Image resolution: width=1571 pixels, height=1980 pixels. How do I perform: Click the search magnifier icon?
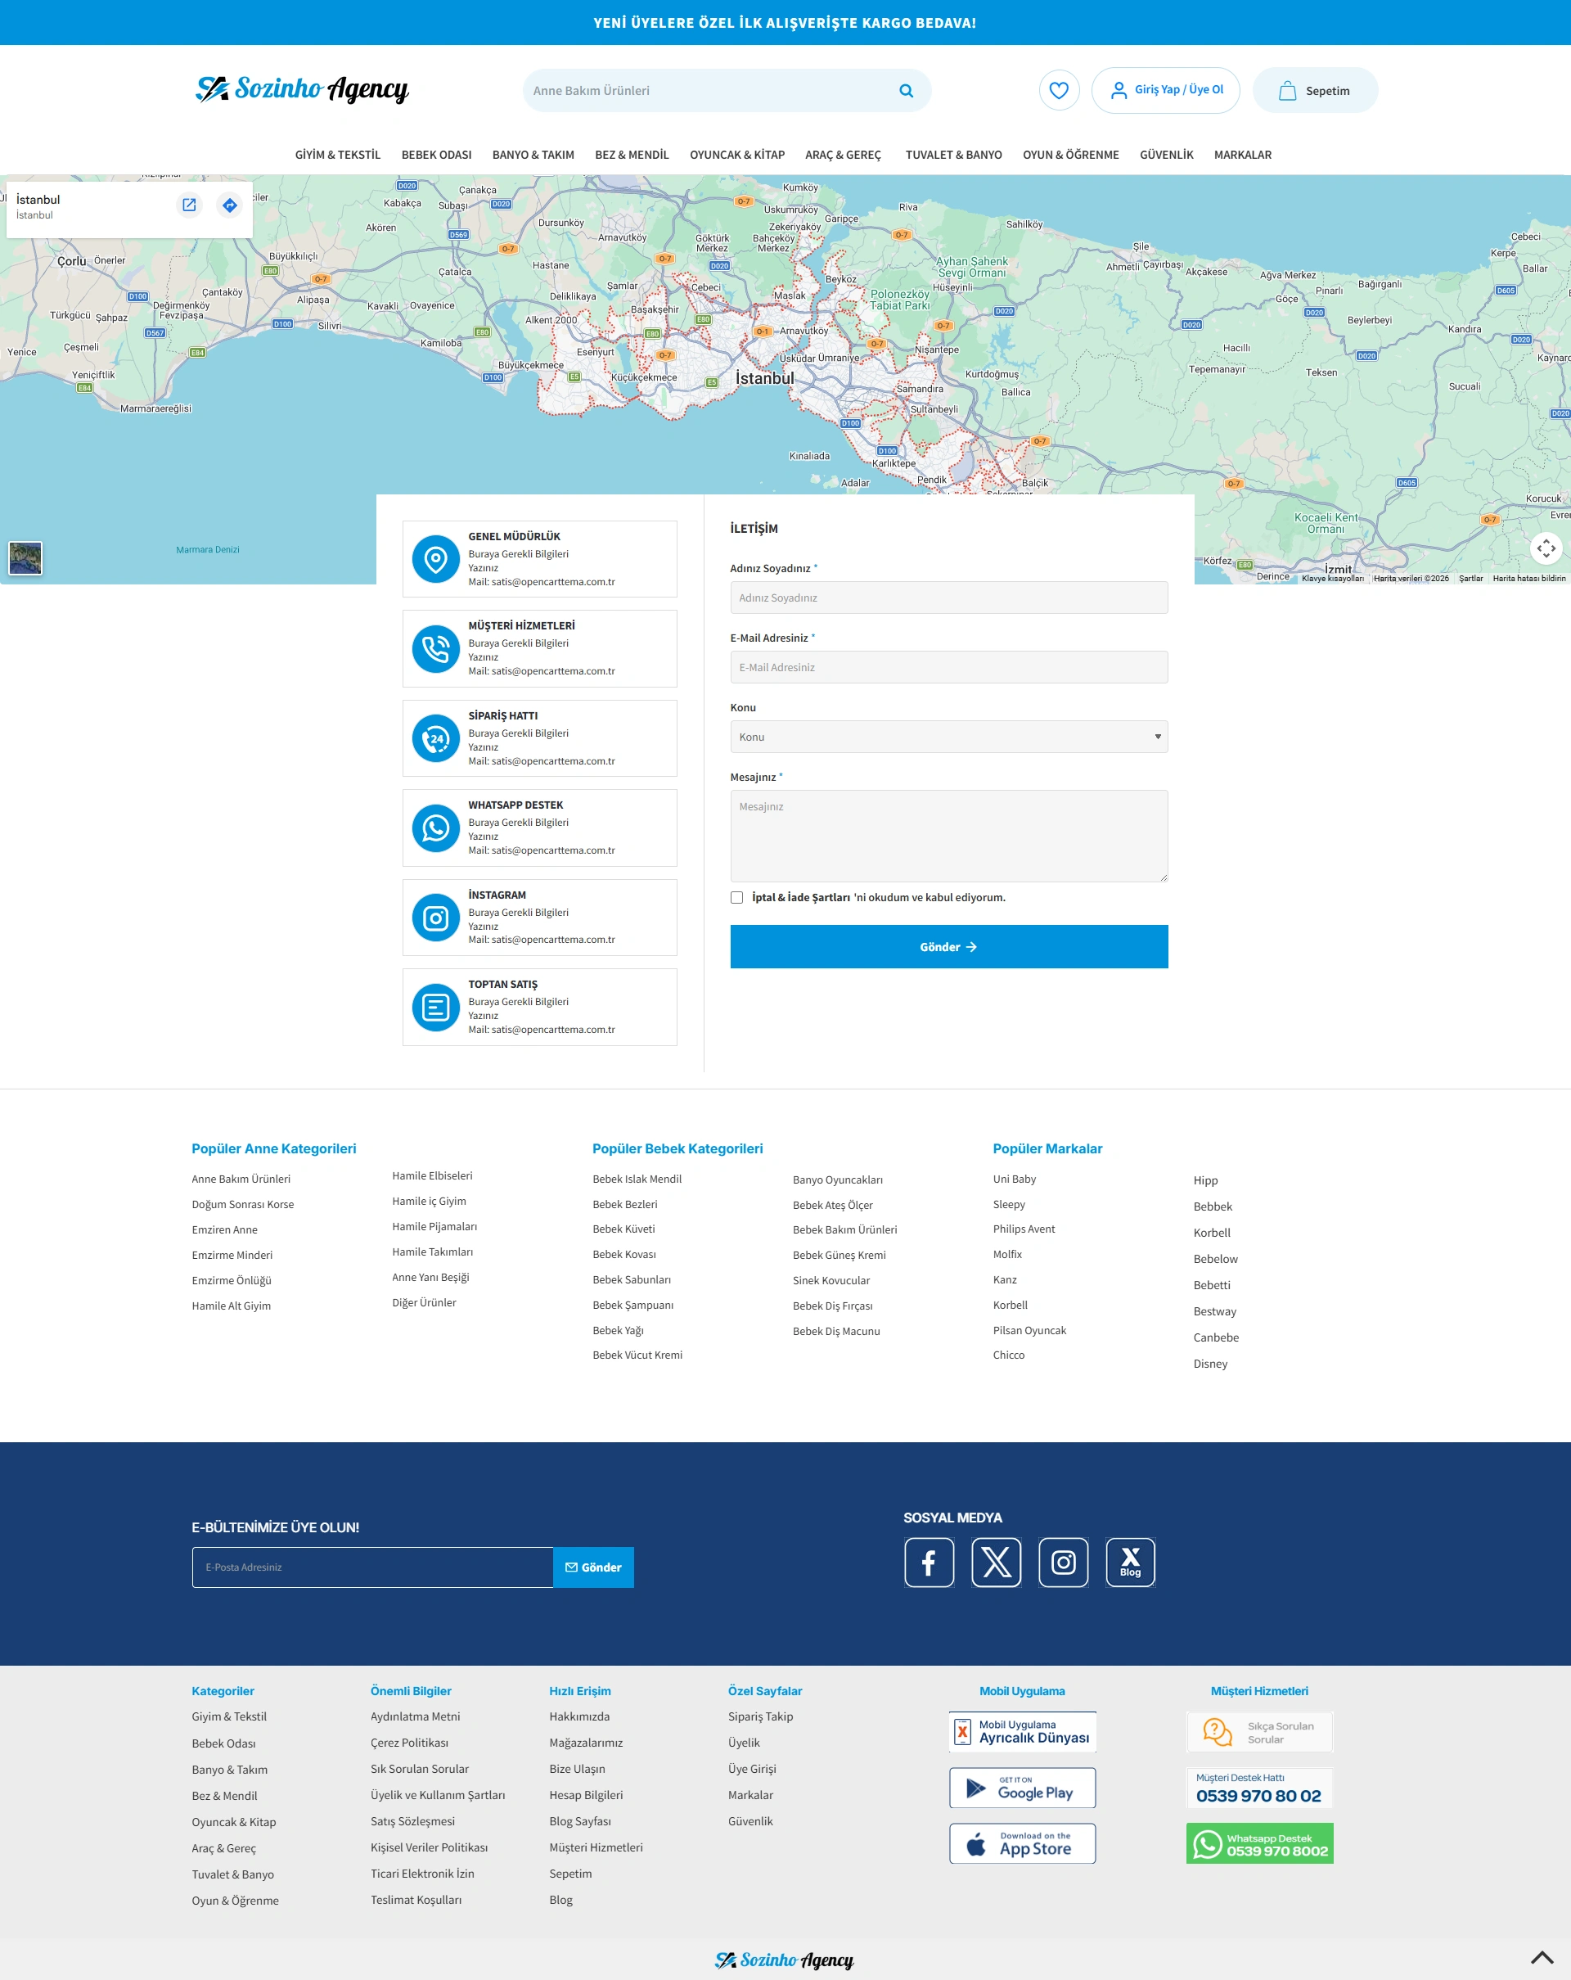coord(905,91)
